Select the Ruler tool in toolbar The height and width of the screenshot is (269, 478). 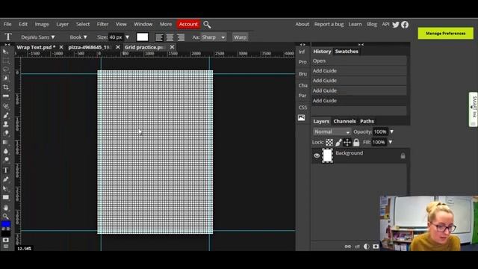[5, 96]
